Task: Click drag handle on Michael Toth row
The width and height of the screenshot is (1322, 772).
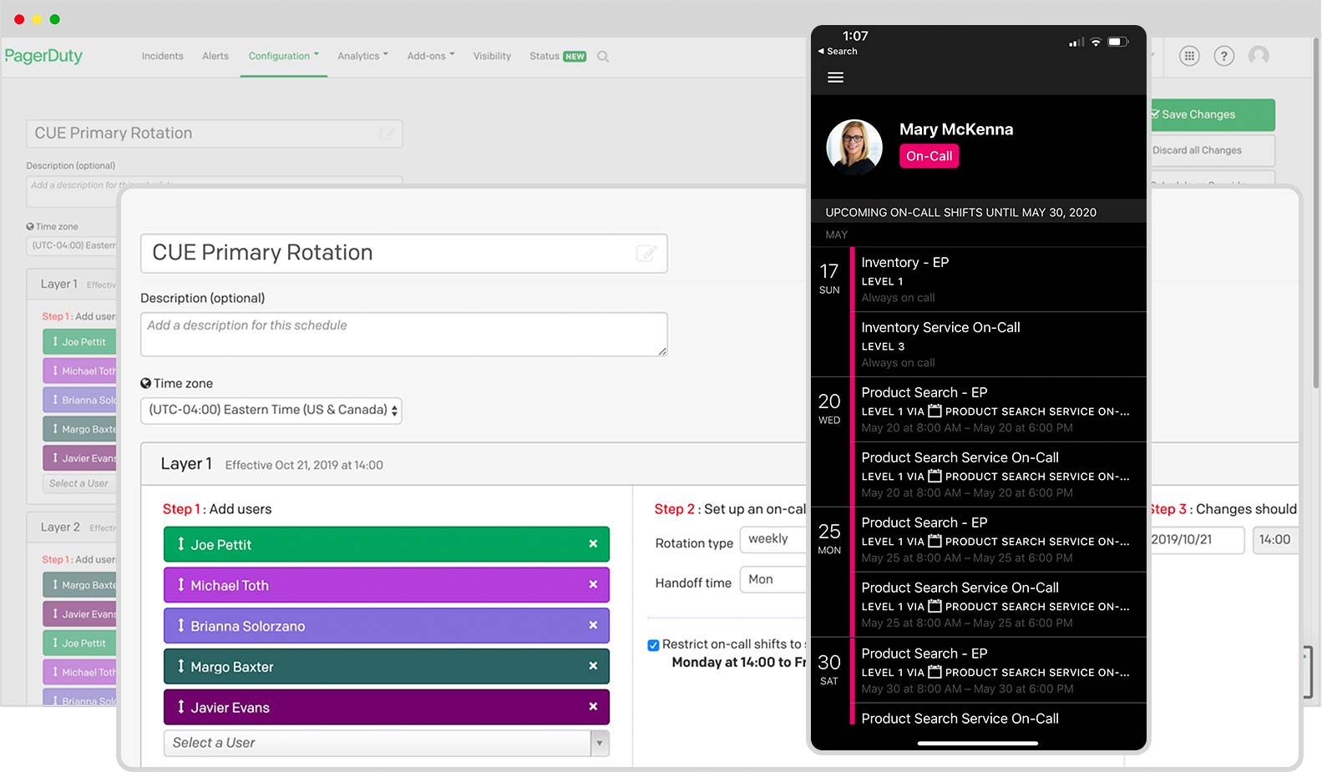Action: point(181,585)
